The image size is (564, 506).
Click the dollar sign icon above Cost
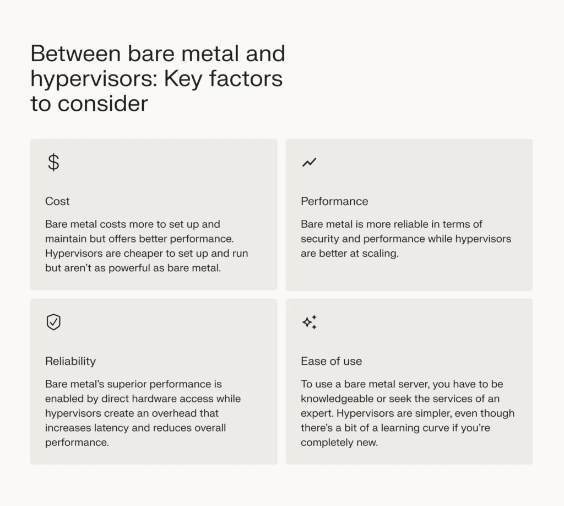click(53, 163)
